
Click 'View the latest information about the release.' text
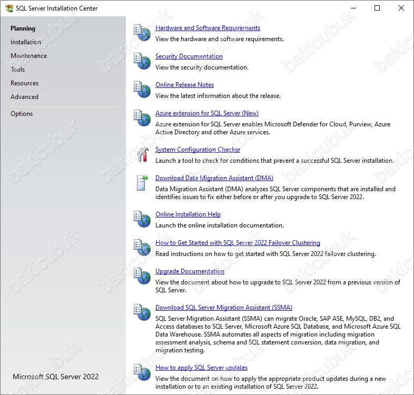218,96
